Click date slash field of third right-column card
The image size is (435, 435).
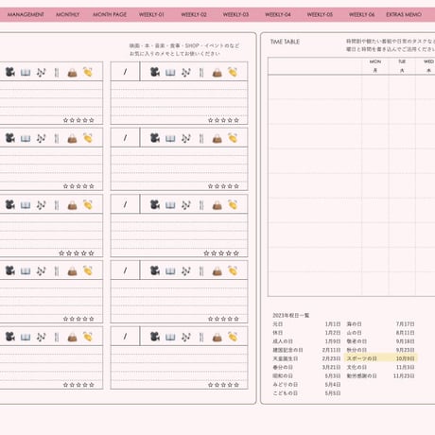tap(125, 204)
